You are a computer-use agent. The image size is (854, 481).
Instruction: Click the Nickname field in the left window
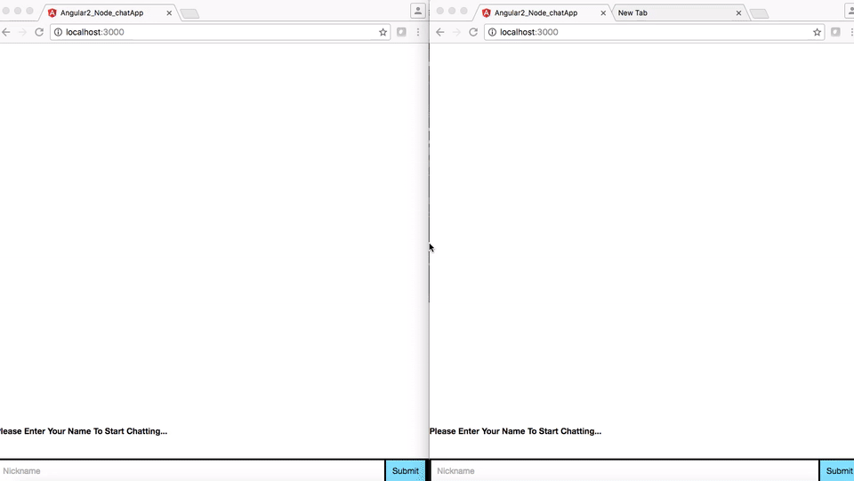[192, 470]
